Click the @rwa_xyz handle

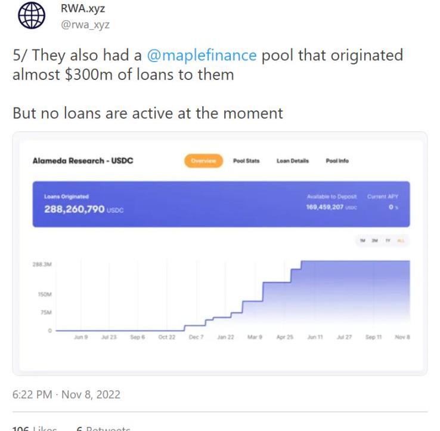pos(85,24)
